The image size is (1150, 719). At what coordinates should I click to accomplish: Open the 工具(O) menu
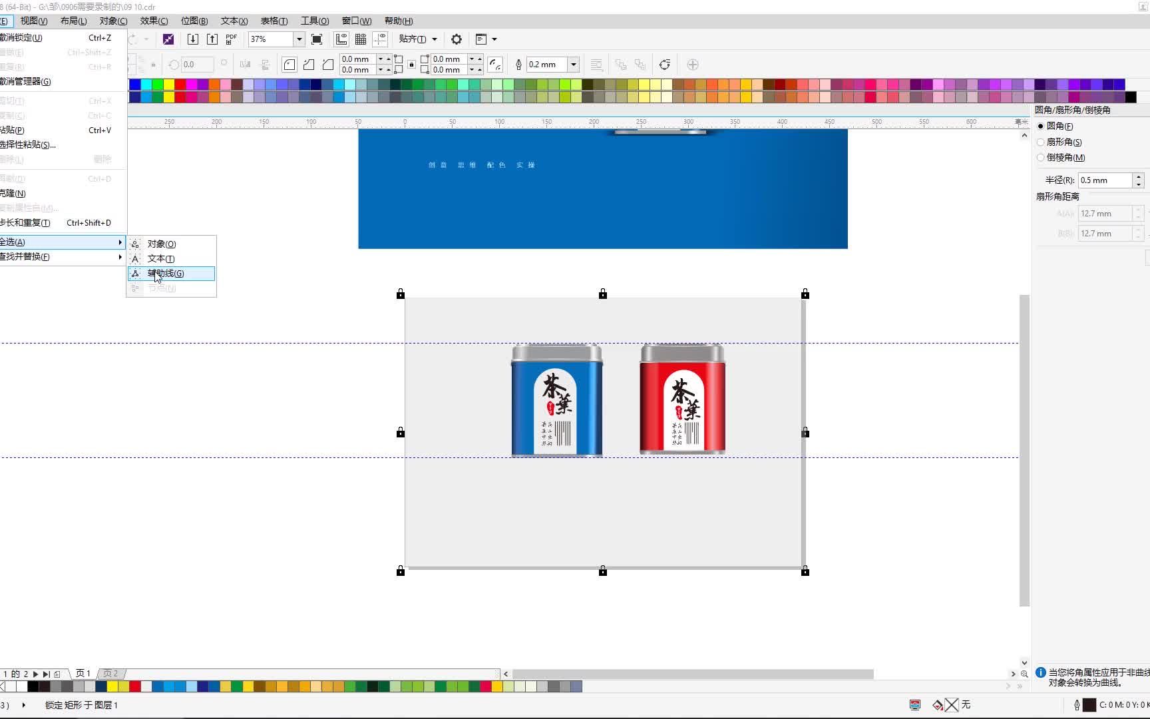(x=315, y=21)
